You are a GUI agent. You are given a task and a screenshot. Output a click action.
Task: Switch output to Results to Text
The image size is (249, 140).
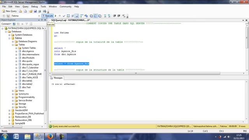pos(91,16)
